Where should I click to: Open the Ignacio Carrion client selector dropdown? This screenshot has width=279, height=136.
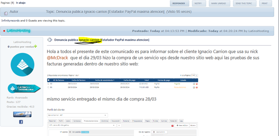(77, 115)
